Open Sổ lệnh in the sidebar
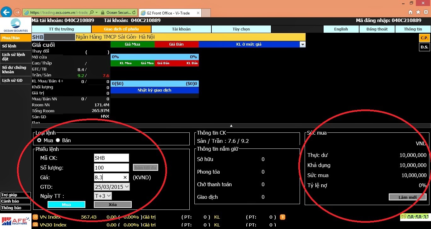431x229 pixels. click(x=15, y=46)
